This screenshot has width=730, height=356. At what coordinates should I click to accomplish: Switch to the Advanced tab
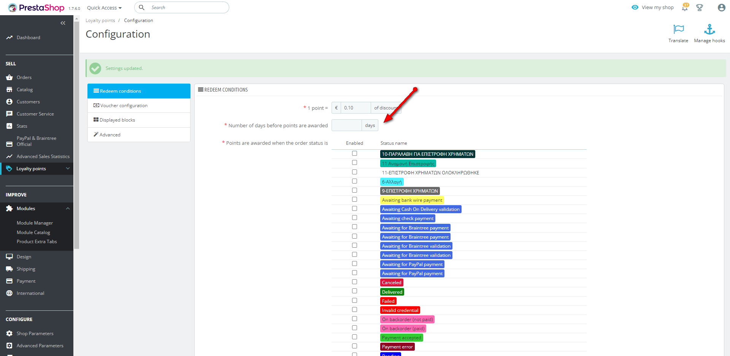139,135
